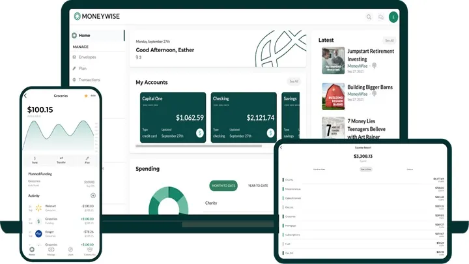Image resolution: width=469 pixels, height=264 pixels.
Task: Go back using tablet's back chevron
Action: 281,149
